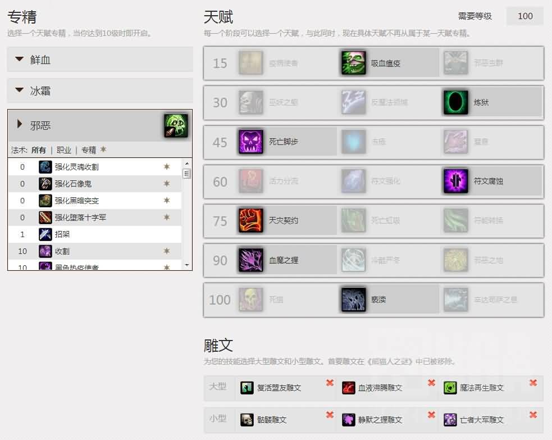Select the fiery fist 天灾契约 icon

pos(251,220)
